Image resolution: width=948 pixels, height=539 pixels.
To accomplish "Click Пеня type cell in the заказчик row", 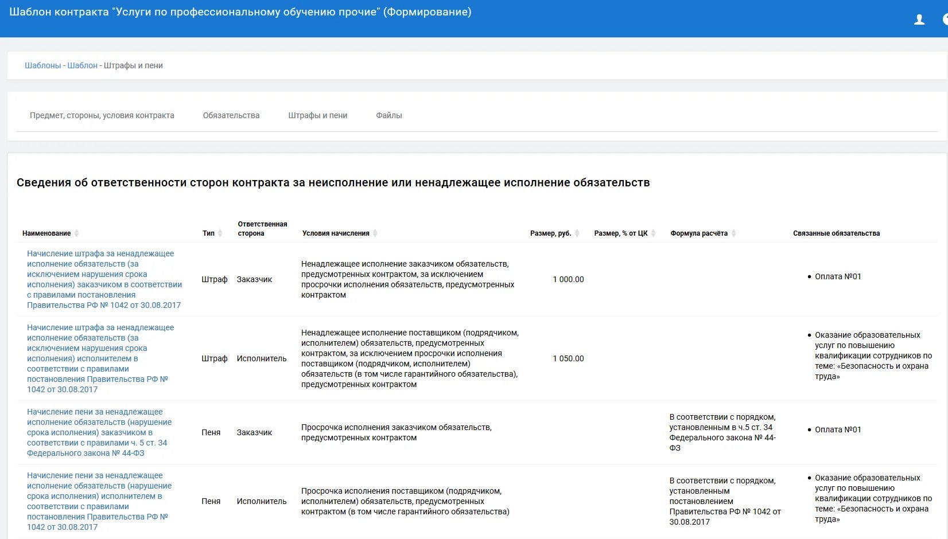I will tap(211, 432).
